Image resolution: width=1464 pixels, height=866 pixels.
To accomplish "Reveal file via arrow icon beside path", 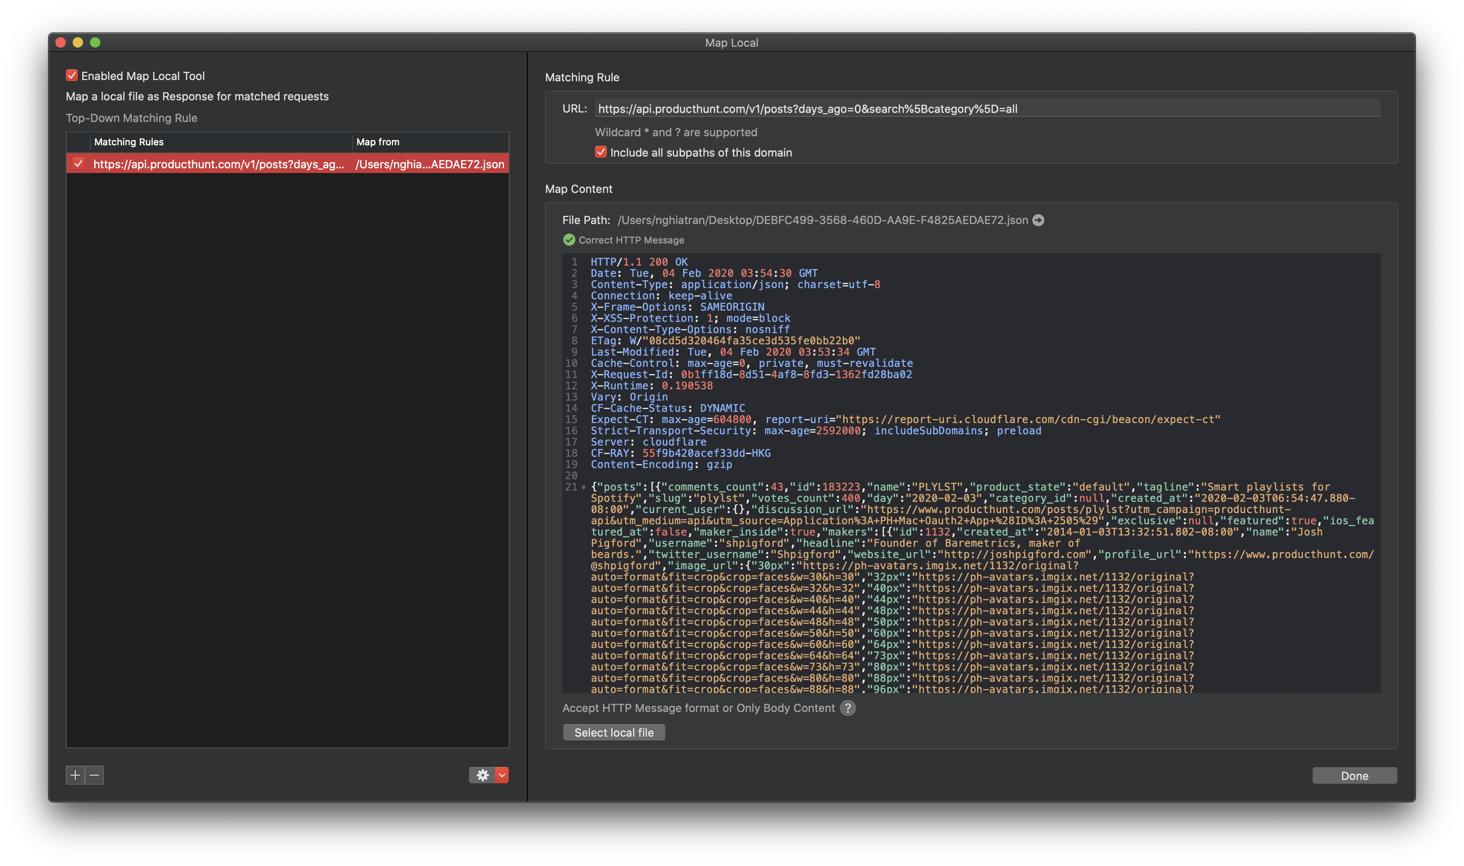I will 1038,220.
